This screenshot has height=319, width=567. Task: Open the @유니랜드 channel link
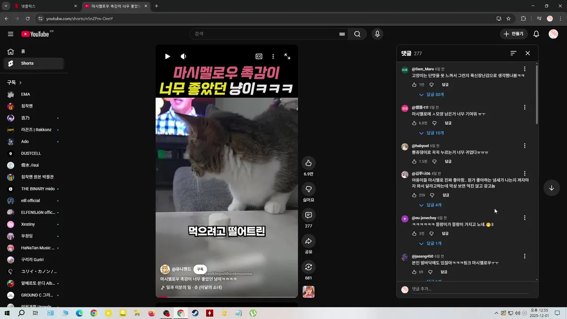[x=182, y=269]
